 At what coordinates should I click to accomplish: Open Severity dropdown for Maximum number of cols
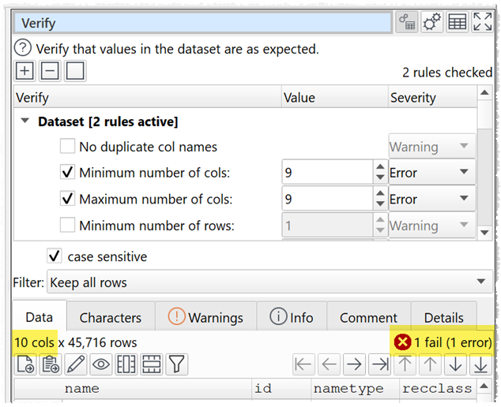[431, 200]
